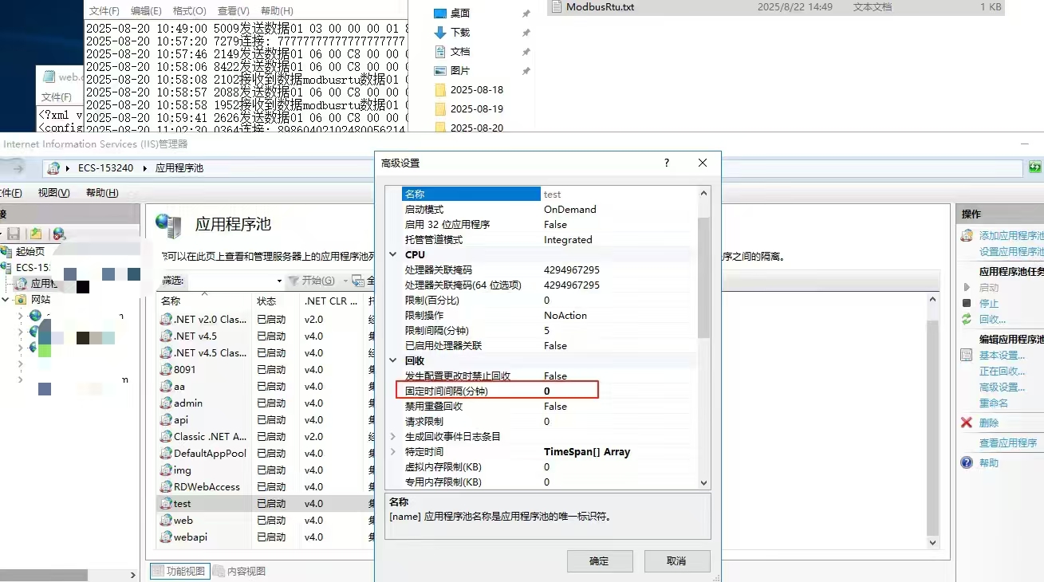Click the 2025-08-18 folder icon

click(x=440, y=90)
